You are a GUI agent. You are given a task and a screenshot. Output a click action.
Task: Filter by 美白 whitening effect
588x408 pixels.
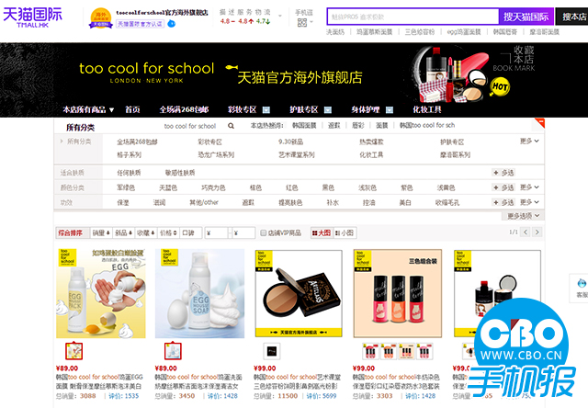click(405, 202)
